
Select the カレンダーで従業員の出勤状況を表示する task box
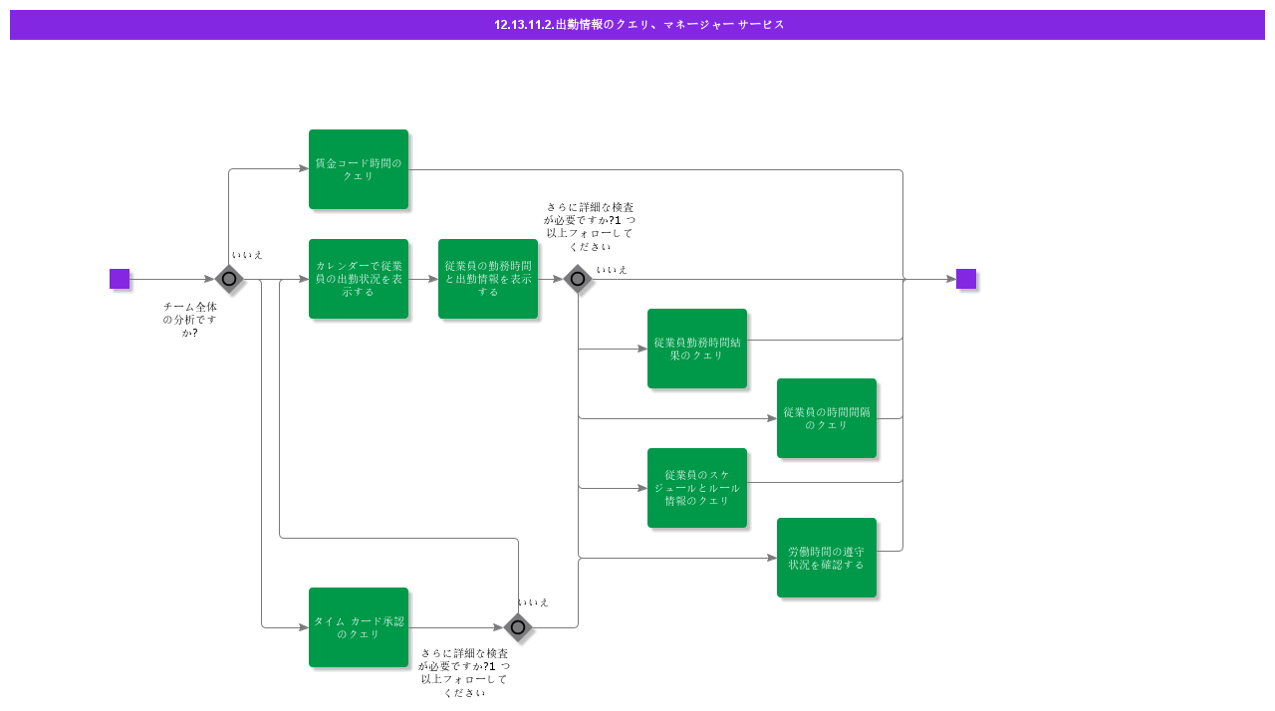click(359, 279)
